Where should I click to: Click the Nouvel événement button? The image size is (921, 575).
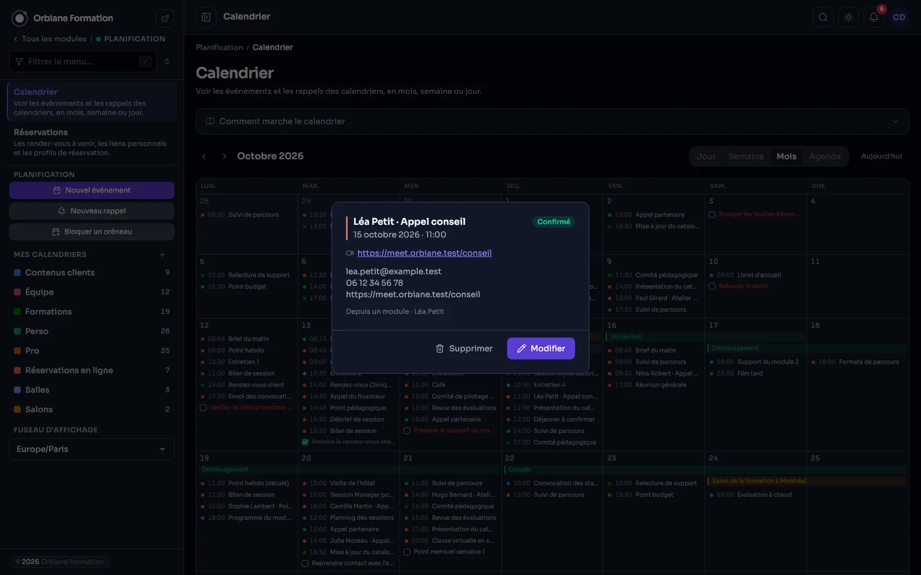click(92, 190)
